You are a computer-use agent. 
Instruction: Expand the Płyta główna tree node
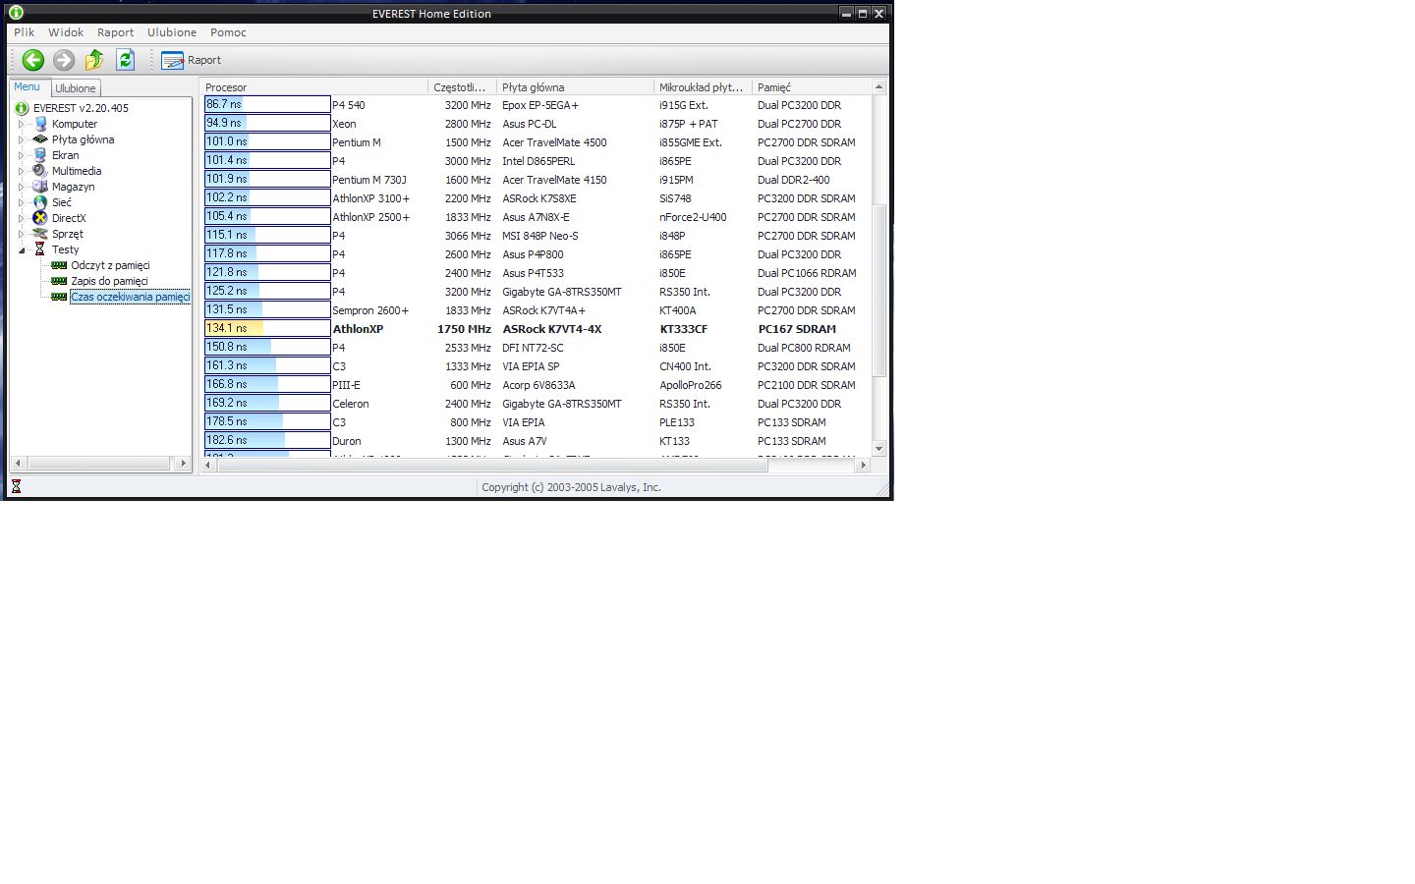[x=21, y=139]
